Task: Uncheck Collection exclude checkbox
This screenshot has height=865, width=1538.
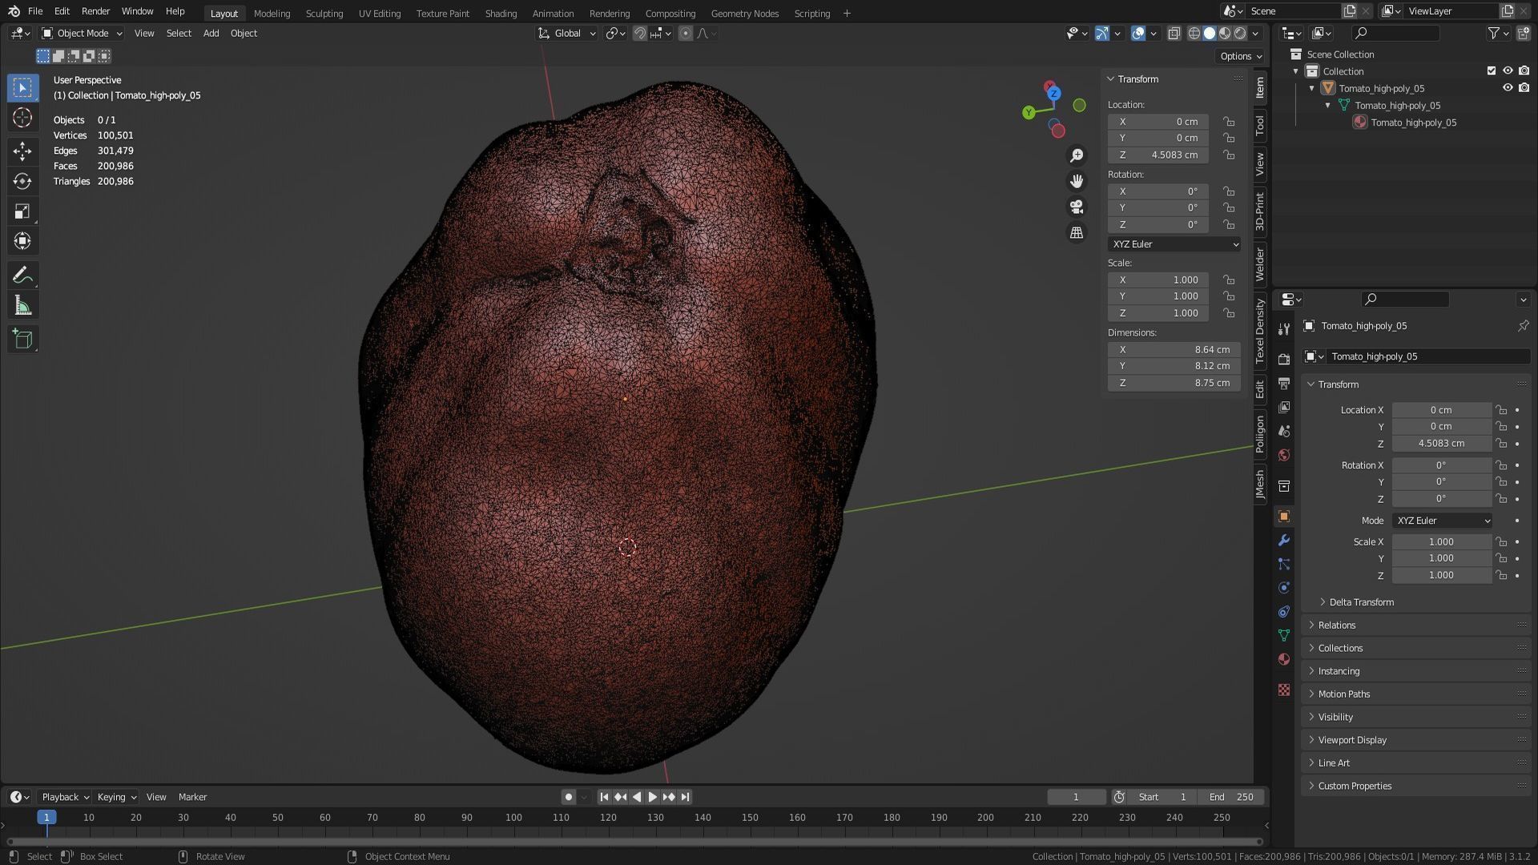Action: point(1492,70)
